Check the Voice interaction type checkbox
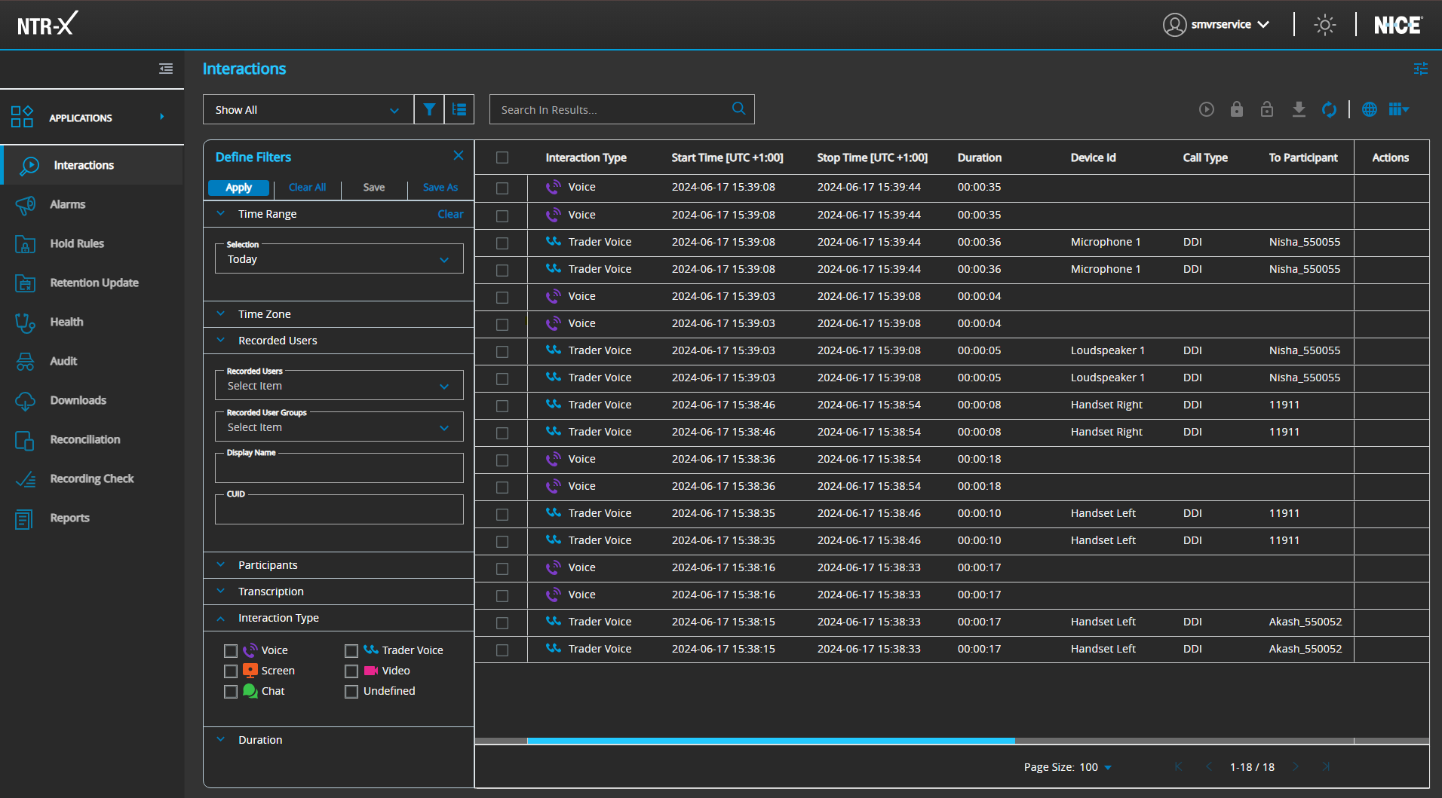 (231, 650)
